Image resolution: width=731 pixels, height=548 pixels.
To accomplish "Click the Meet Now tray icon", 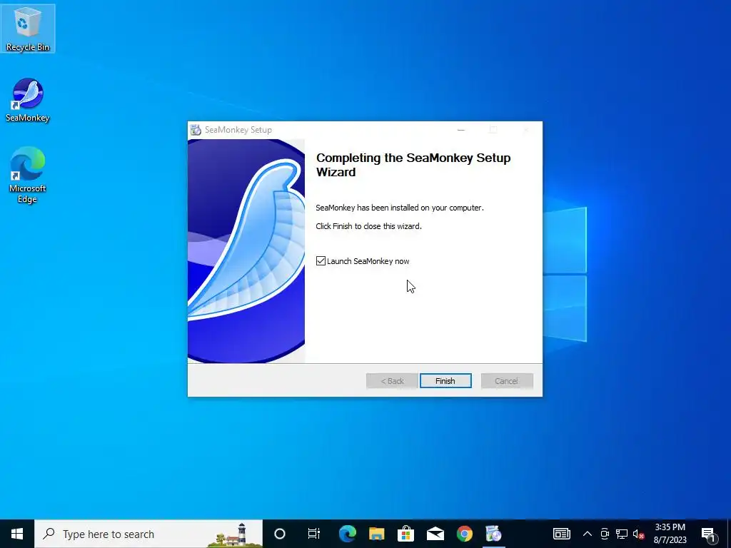I will (605, 534).
